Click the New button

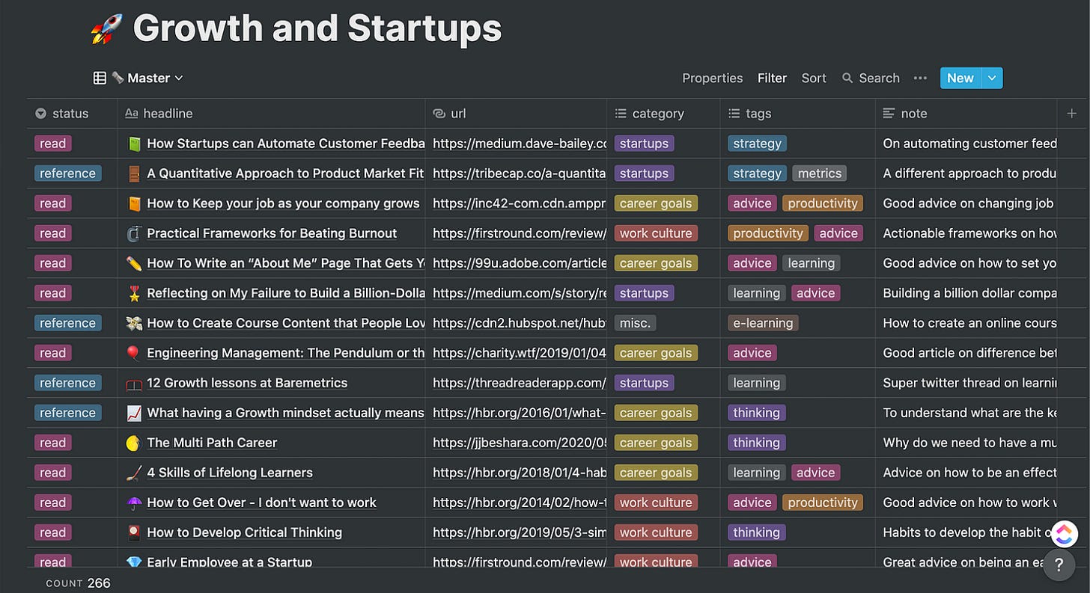click(960, 78)
